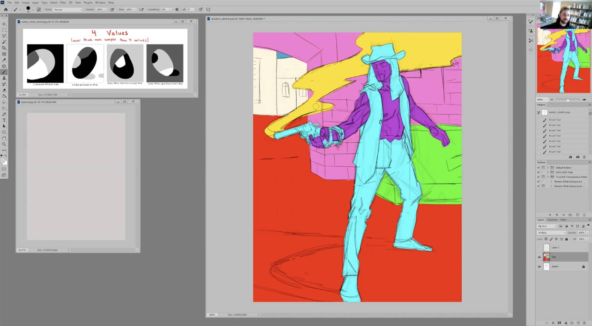
Task: Select the Crop tool in the toolbar
Action: [x=4, y=48]
